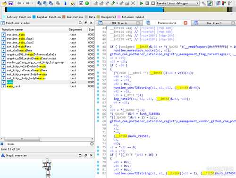Open the back-history dropdown arrow
The image size is (236, 178).
pos(24,3)
